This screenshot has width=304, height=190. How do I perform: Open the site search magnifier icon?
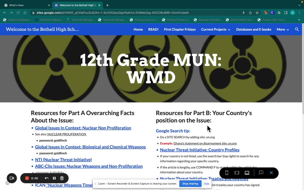[x=297, y=29]
